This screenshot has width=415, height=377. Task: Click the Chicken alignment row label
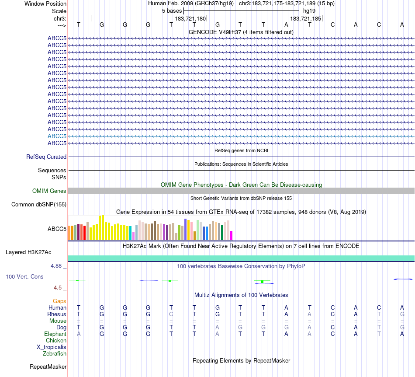pos(56,340)
